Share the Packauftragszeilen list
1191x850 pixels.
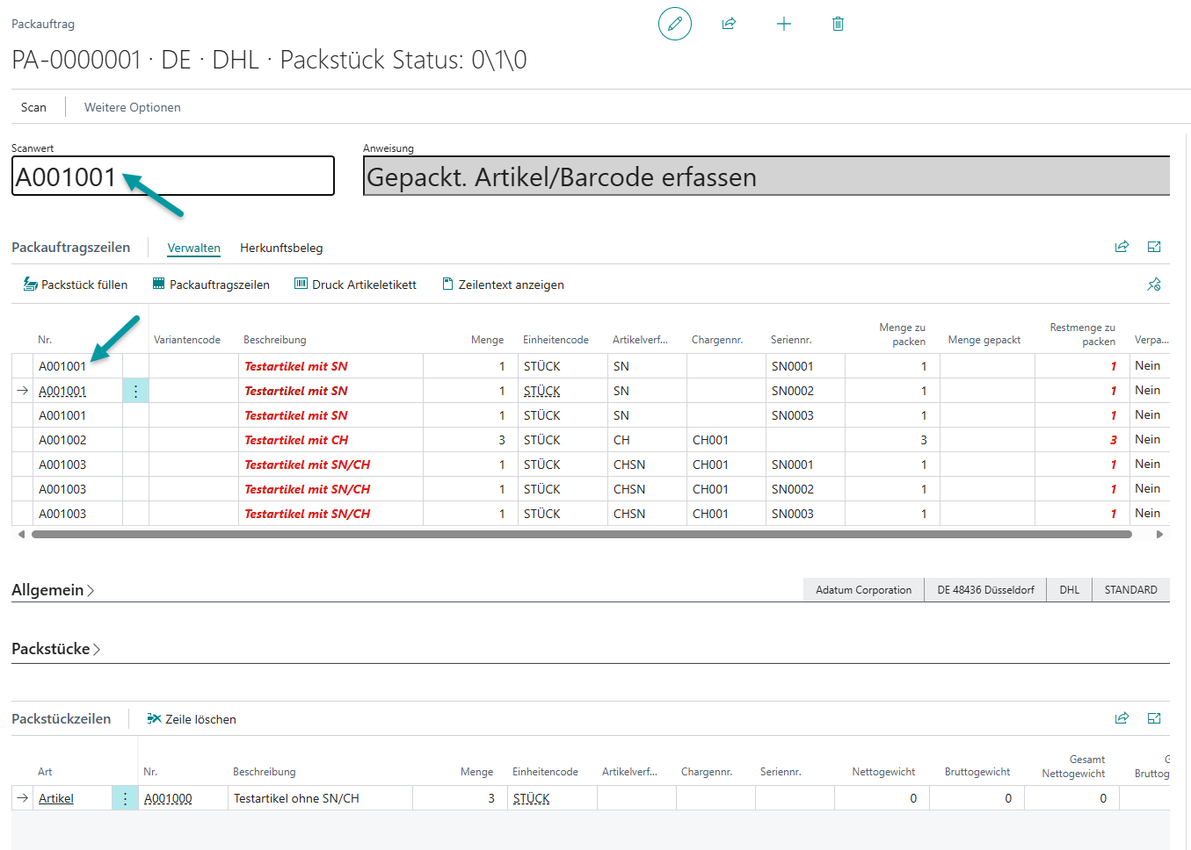[x=1122, y=247]
